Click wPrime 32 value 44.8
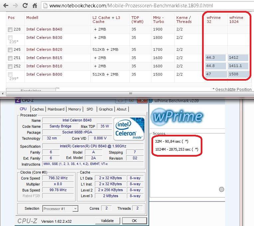Viewport: 254px width, 226px height. (215, 66)
